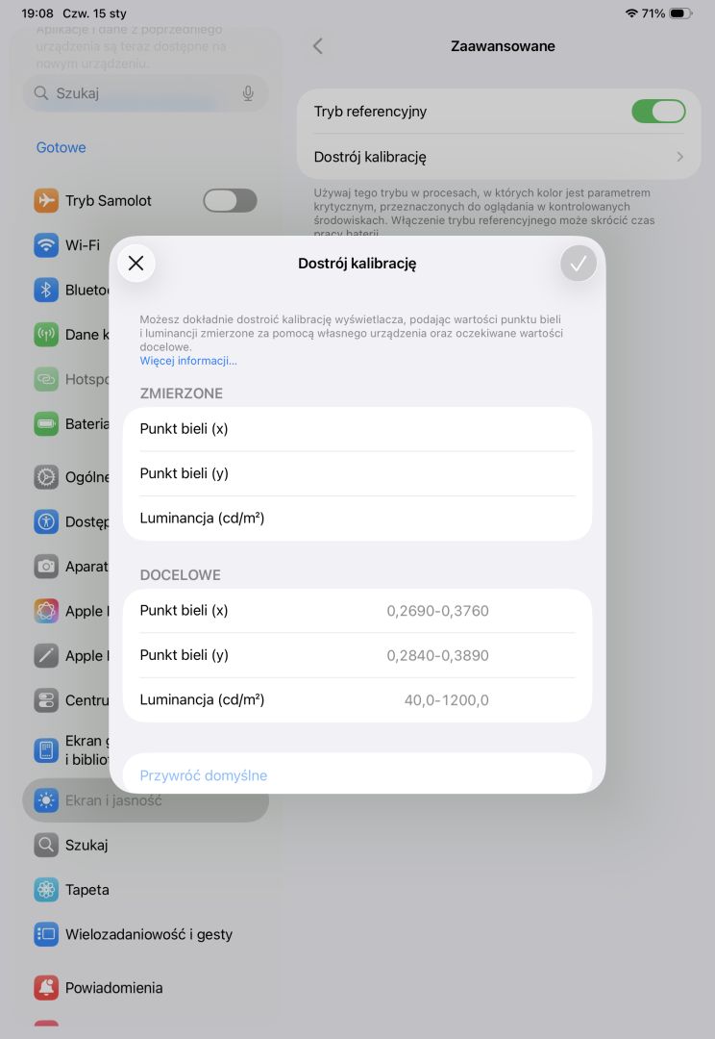Tap the Tapeta flower icon
Image resolution: width=715 pixels, height=1039 pixels.
click(46, 890)
